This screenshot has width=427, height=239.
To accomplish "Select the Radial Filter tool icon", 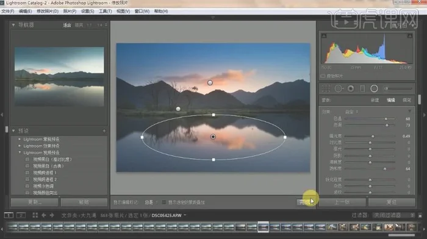I will tap(374, 88).
